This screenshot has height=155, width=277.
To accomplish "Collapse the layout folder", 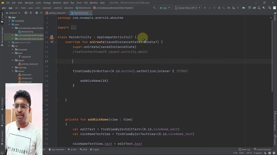I will pyautogui.click(x=13, y=60).
